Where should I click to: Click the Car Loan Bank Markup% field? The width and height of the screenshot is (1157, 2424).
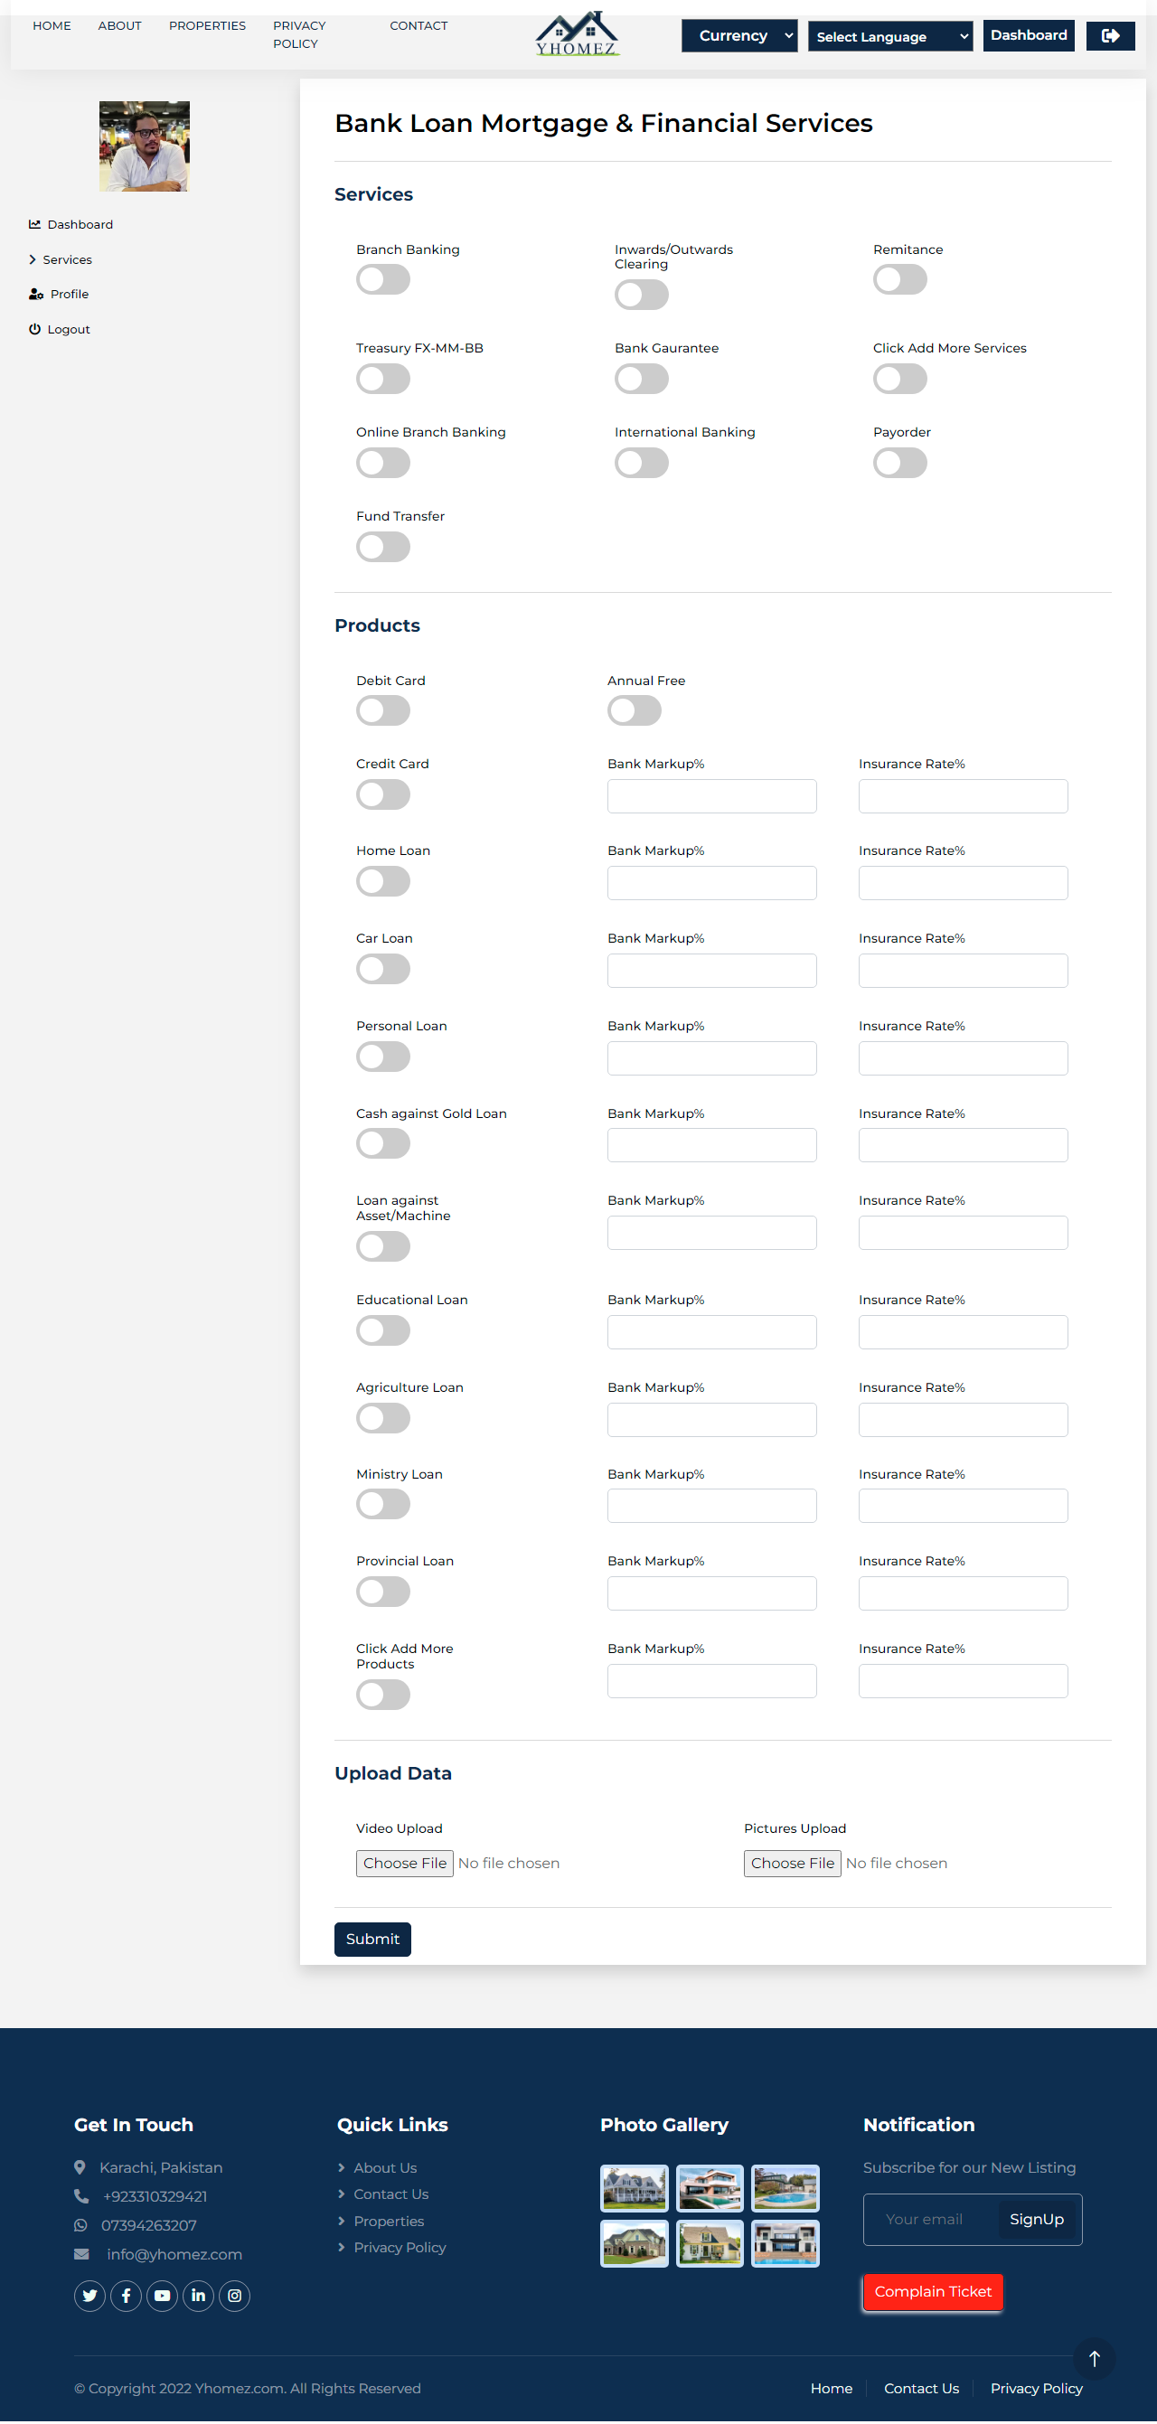pyautogui.click(x=711, y=970)
